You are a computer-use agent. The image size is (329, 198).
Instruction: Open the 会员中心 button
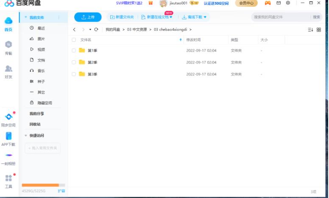click(x=246, y=3)
